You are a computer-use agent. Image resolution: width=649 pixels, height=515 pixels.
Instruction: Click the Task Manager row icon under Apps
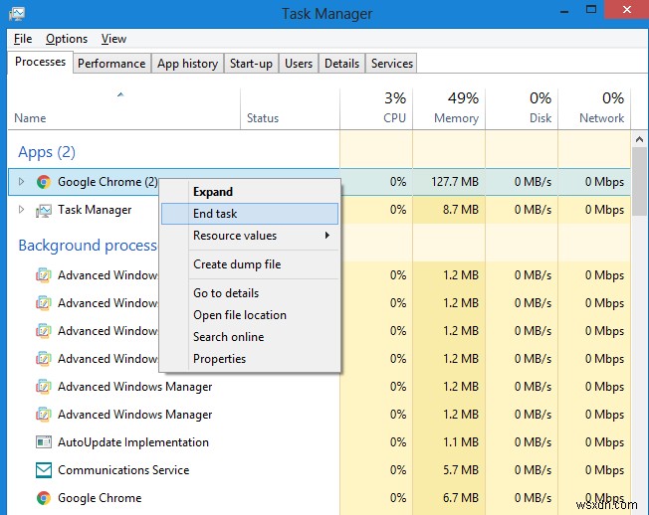[44, 211]
